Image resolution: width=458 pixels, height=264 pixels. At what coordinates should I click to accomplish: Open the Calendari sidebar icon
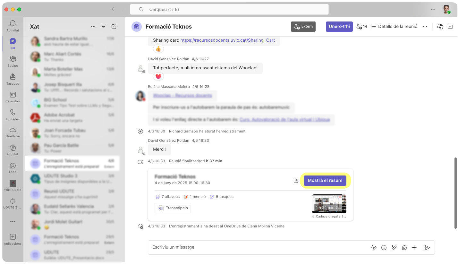point(13,97)
